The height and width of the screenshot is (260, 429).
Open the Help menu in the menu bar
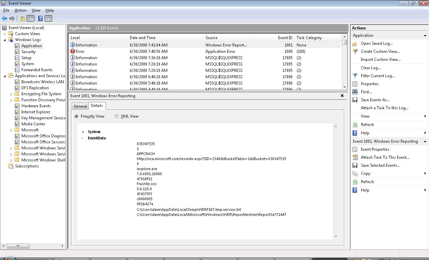click(x=50, y=10)
